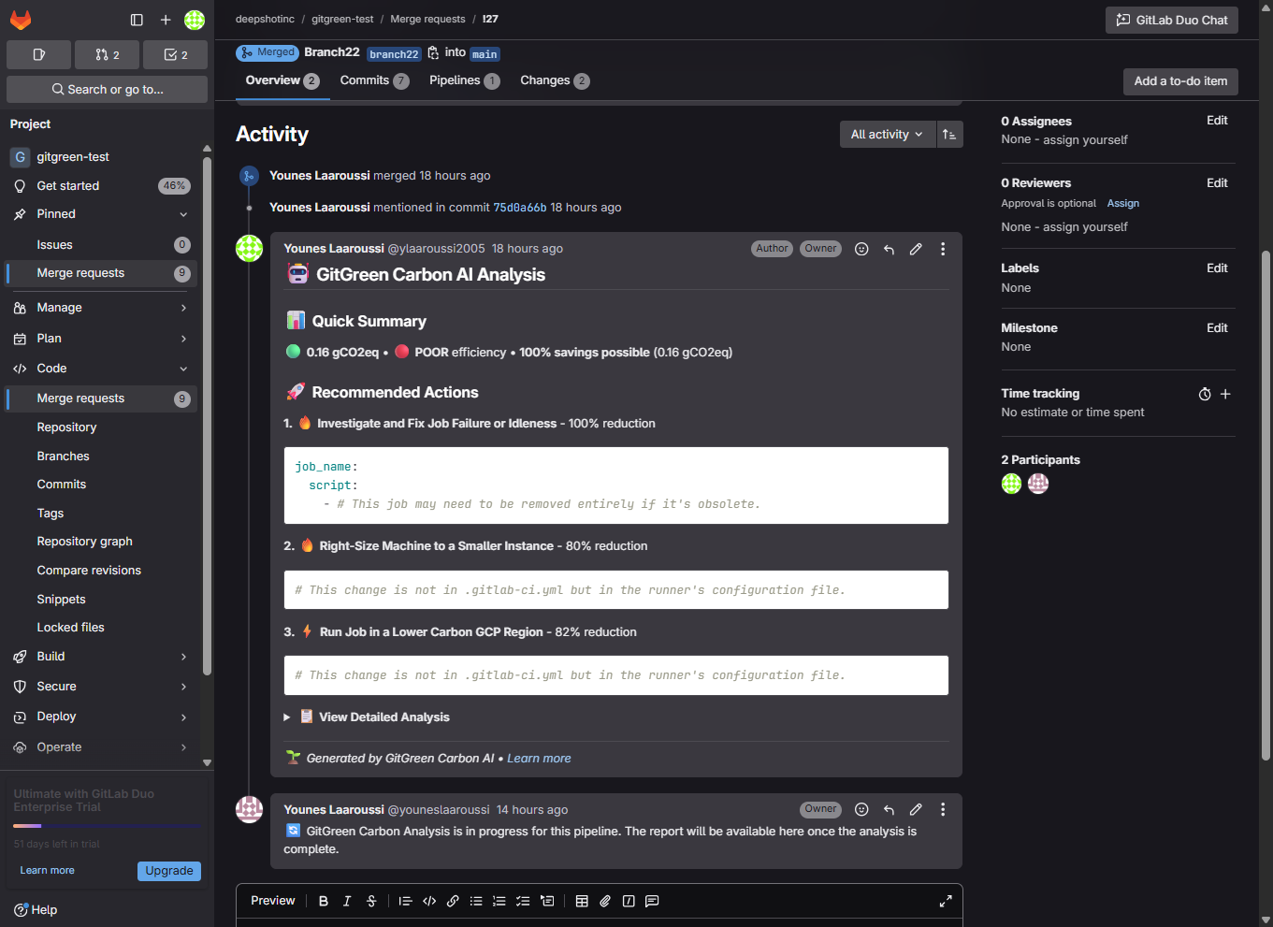Open more actions on Carbon AI comment
The height and width of the screenshot is (927, 1273).
click(x=943, y=249)
